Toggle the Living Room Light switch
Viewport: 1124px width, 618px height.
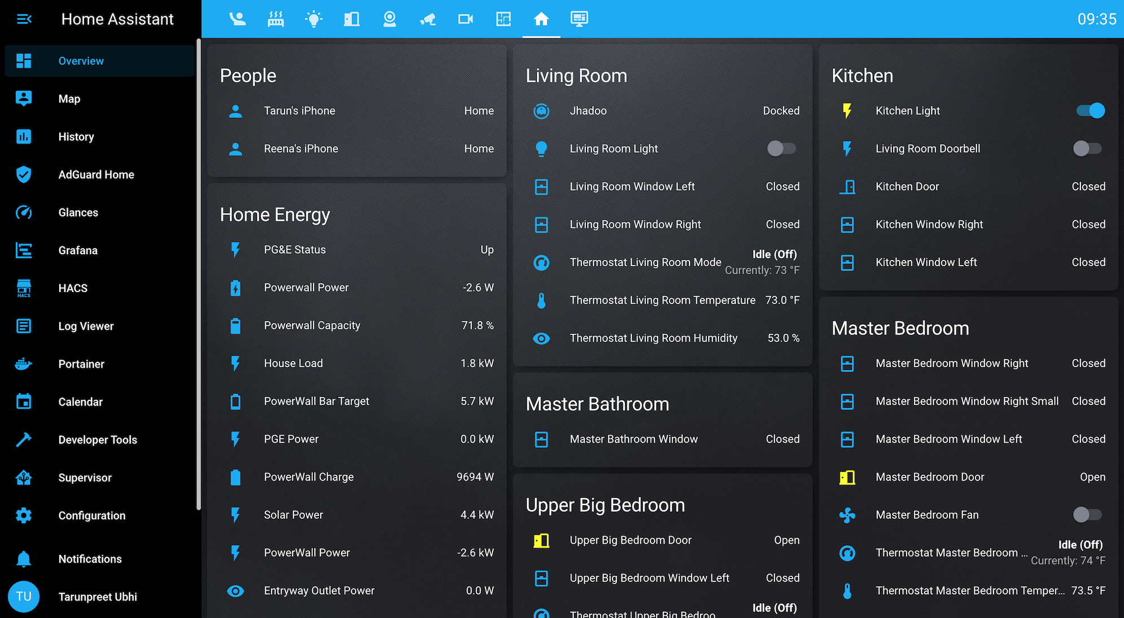click(781, 149)
